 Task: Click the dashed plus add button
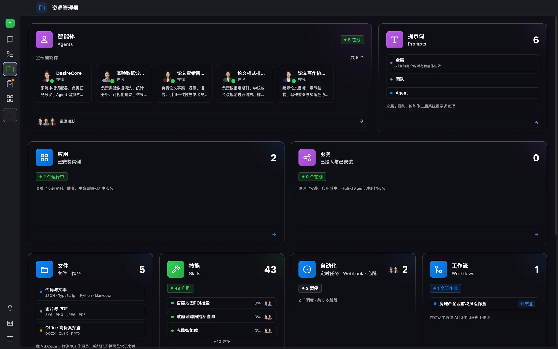point(10,115)
